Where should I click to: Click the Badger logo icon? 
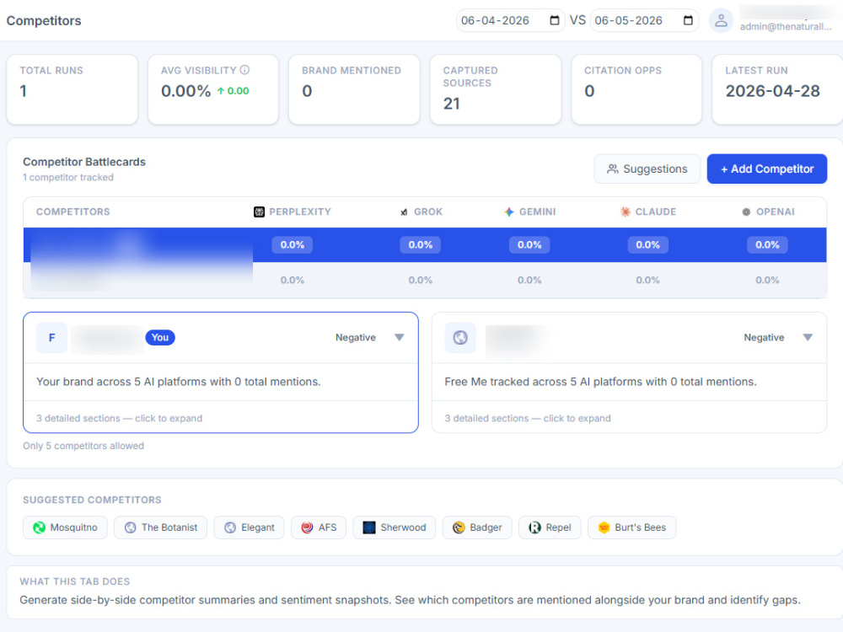(x=459, y=528)
